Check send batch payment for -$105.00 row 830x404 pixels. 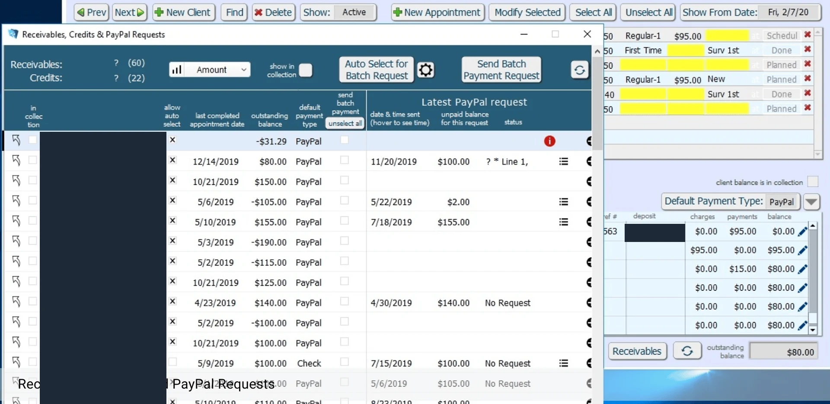click(x=344, y=200)
